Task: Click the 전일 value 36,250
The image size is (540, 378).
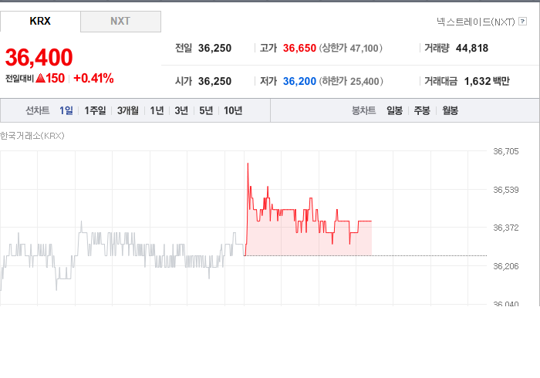Action: [x=215, y=48]
